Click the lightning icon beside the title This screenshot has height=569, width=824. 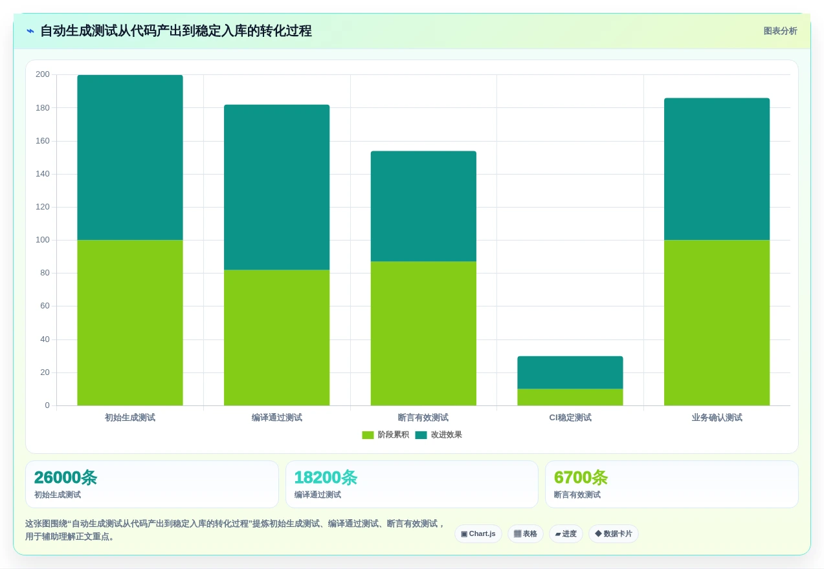tap(30, 31)
